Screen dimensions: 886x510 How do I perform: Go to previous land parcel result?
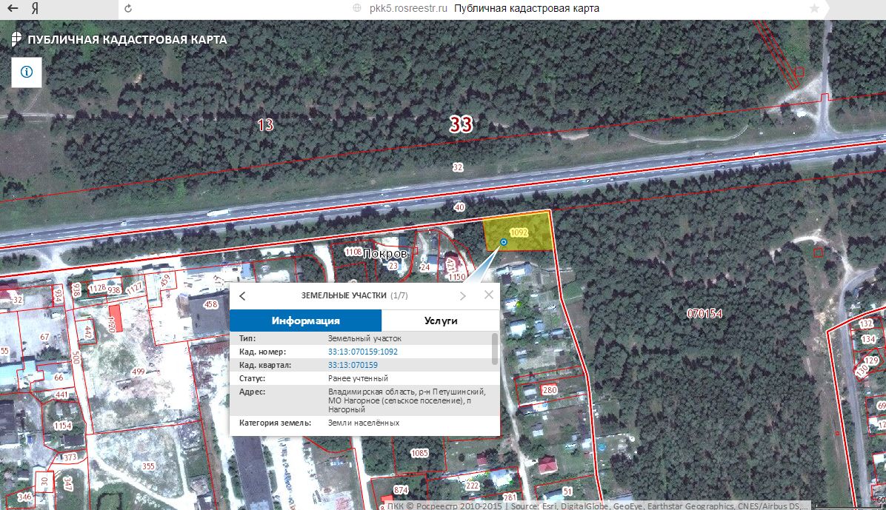click(x=242, y=296)
